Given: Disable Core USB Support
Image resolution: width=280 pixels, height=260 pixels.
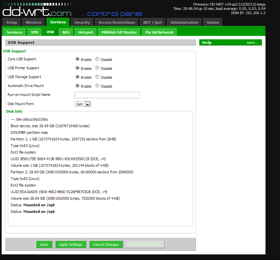Looking at the screenshot, I should (97, 59).
